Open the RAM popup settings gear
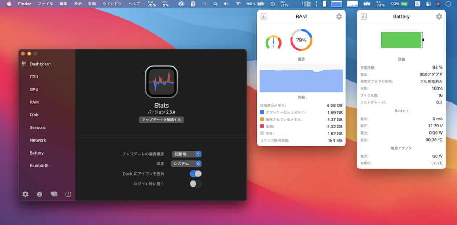The width and height of the screenshot is (457, 225). pyautogui.click(x=339, y=16)
